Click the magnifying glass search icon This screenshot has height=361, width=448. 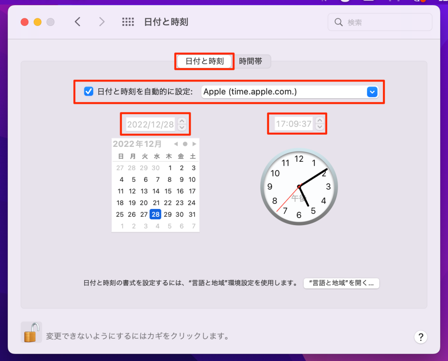click(x=338, y=22)
